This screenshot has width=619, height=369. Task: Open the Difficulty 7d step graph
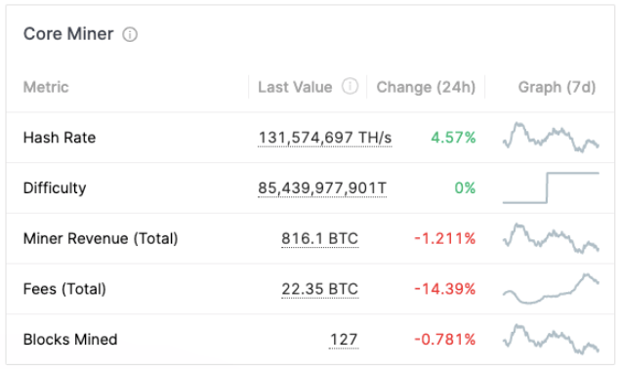tap(551, 187)
